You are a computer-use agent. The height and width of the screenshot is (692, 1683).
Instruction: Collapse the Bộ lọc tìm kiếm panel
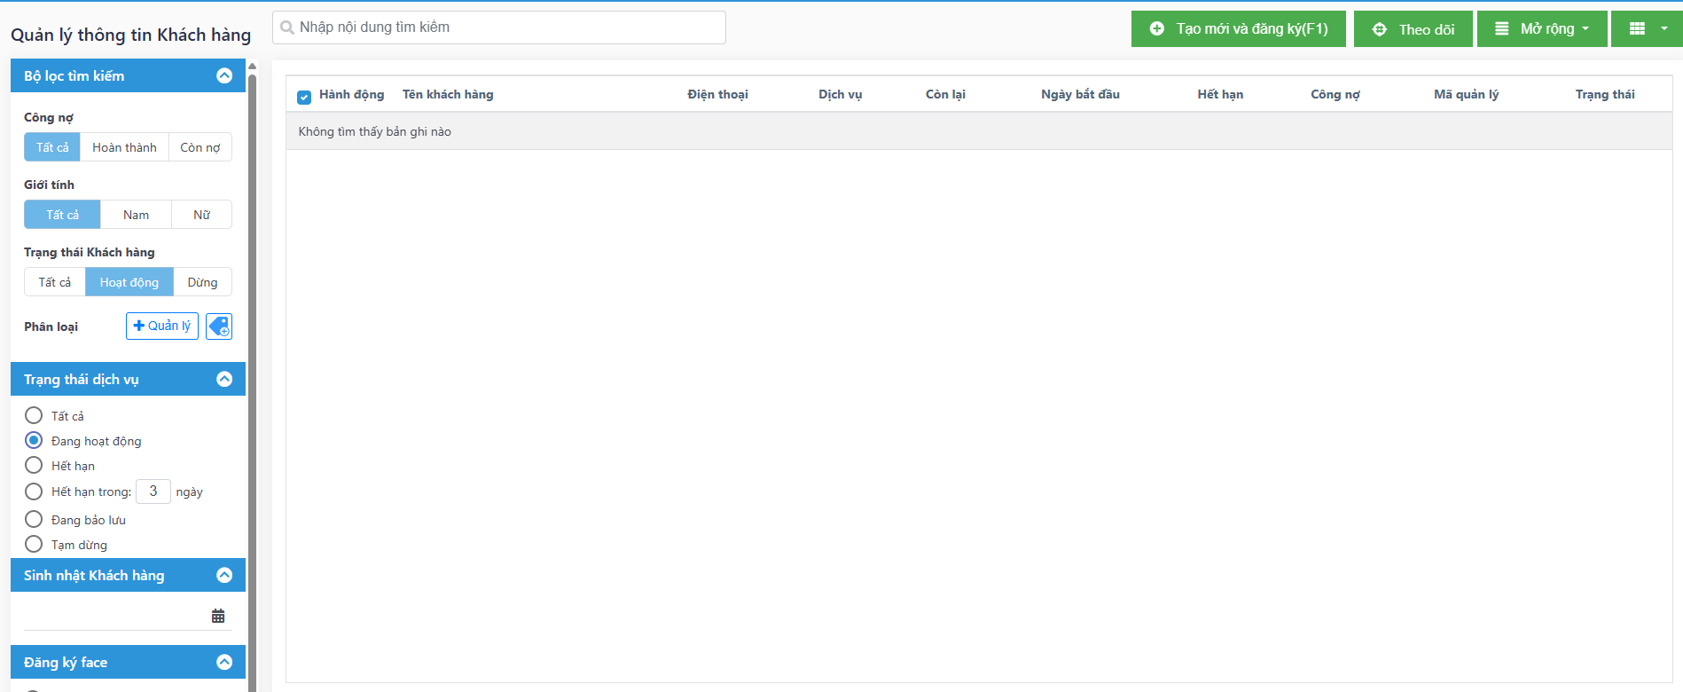tap(224, 76)
